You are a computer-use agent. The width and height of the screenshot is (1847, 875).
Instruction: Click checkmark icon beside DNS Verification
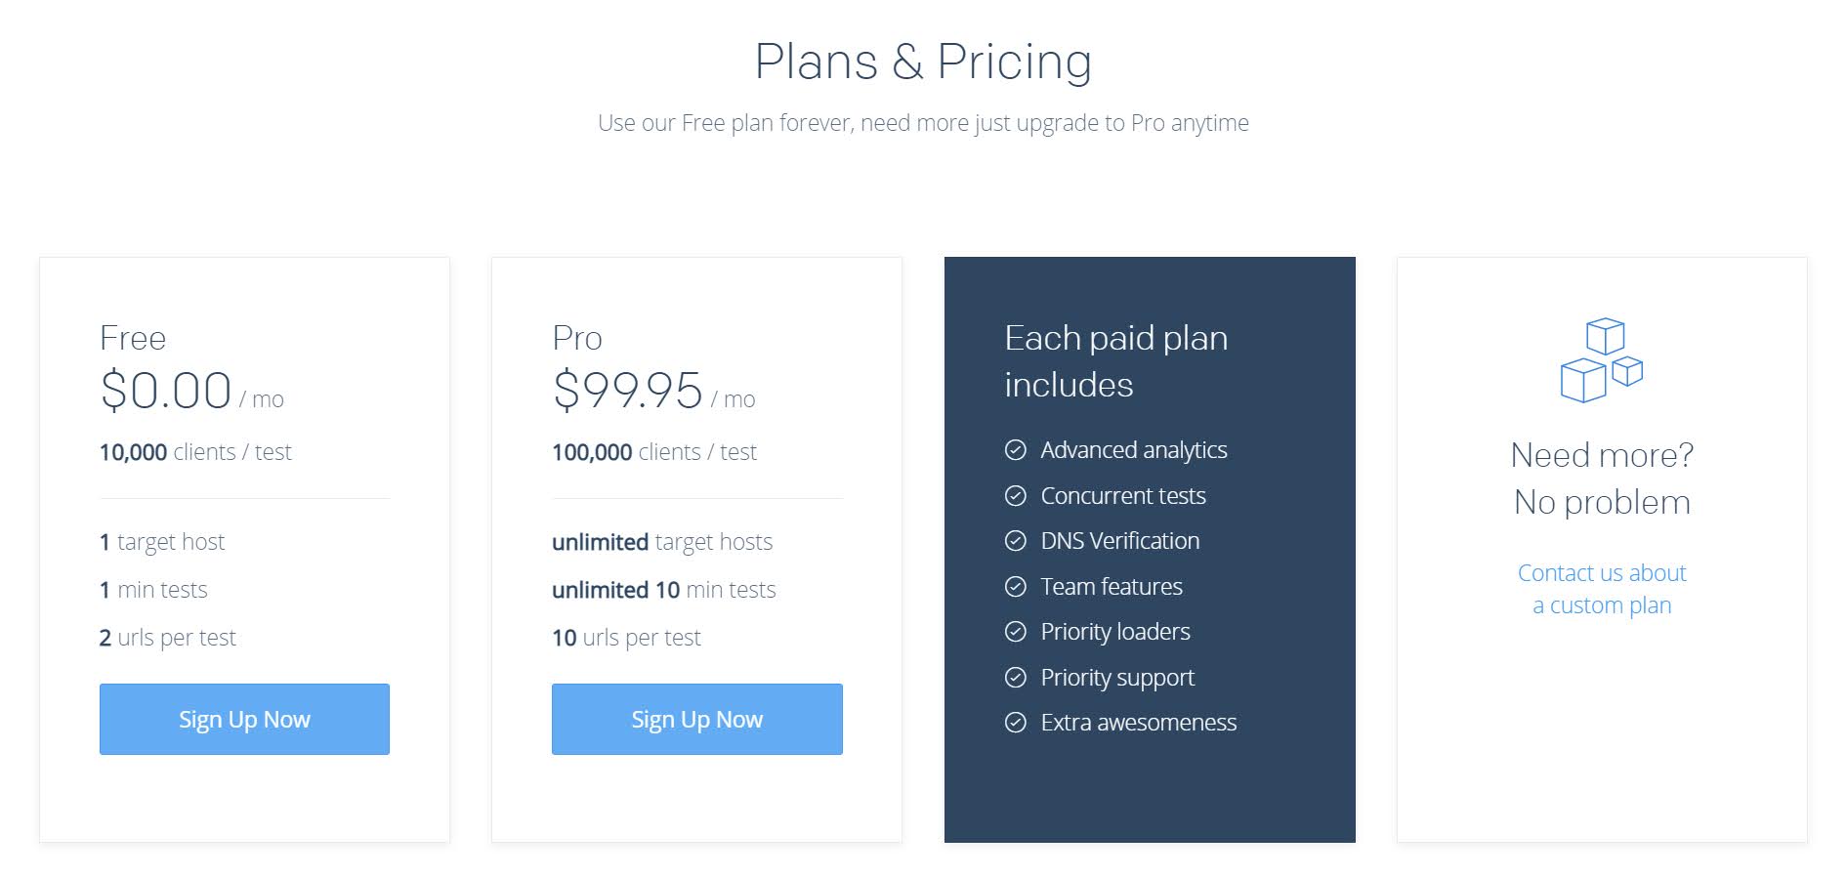[x=1016, y=541]
